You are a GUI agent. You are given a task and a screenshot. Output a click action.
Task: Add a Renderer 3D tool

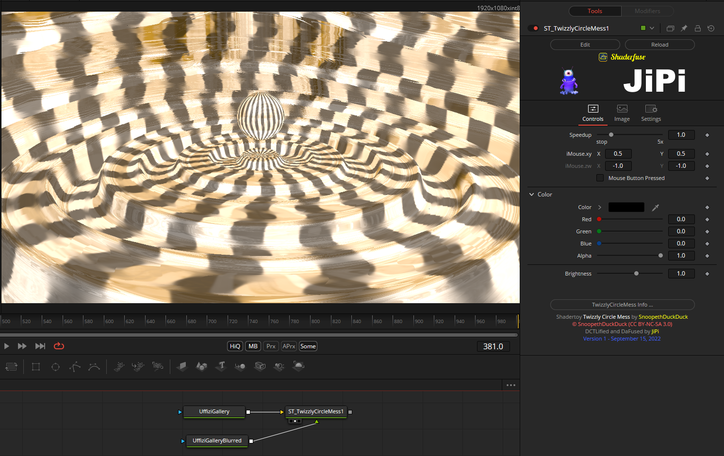298,366
